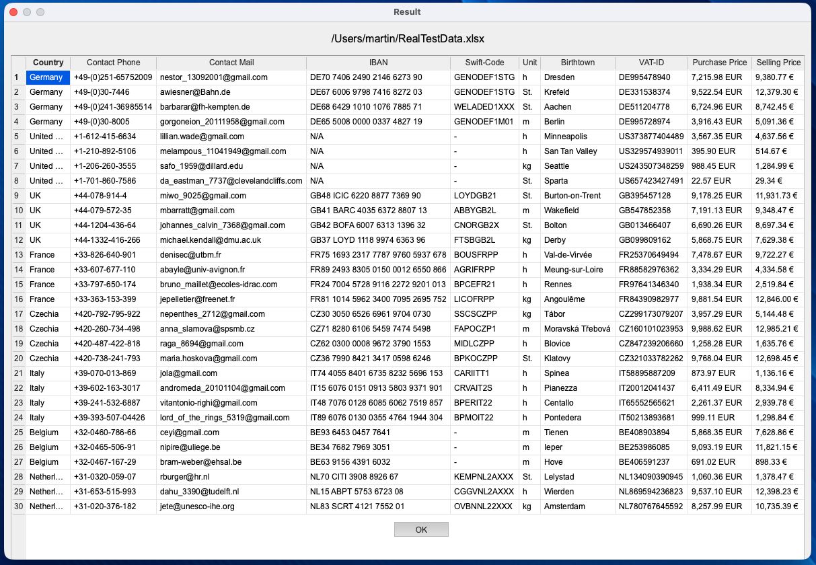Select the Unit column header
Image resolution: width=816 pixels, height=565 pixels.
(x=529, y=63)
